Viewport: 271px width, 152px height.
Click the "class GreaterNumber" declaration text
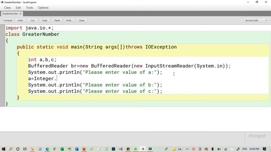click(x=32, y=34)
